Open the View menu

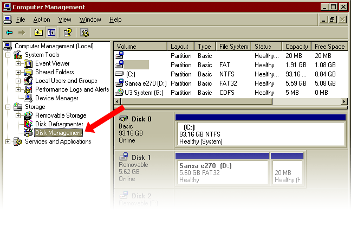[x=65, y=20]
